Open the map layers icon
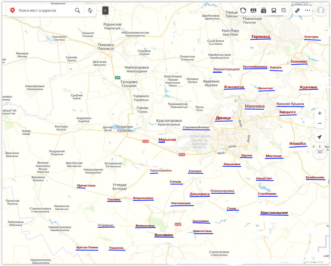Image resolution: width=331 pixels, height=266 pixels. click(x=284, y=10)
